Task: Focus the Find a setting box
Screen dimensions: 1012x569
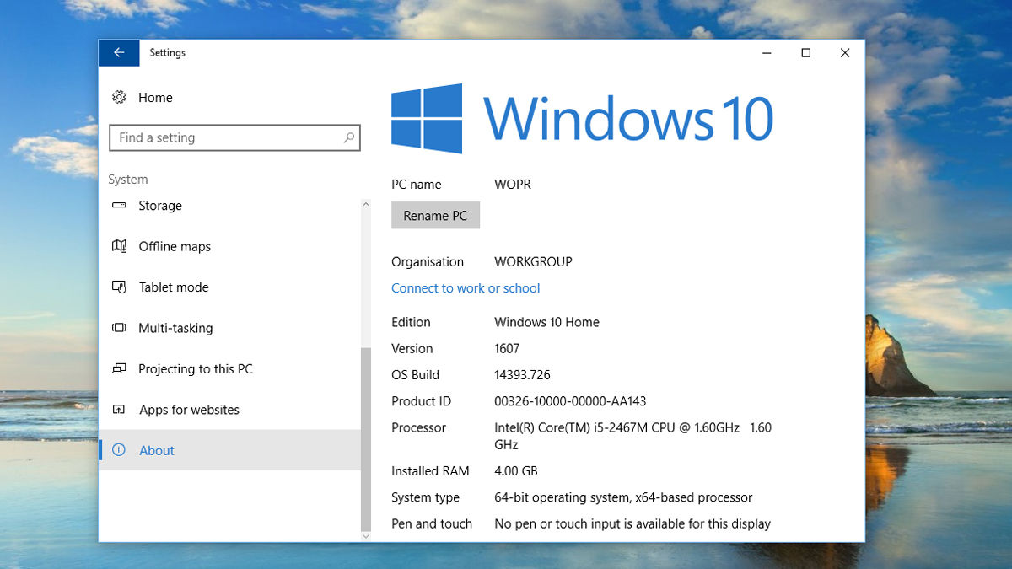Action: pos(234,137)
